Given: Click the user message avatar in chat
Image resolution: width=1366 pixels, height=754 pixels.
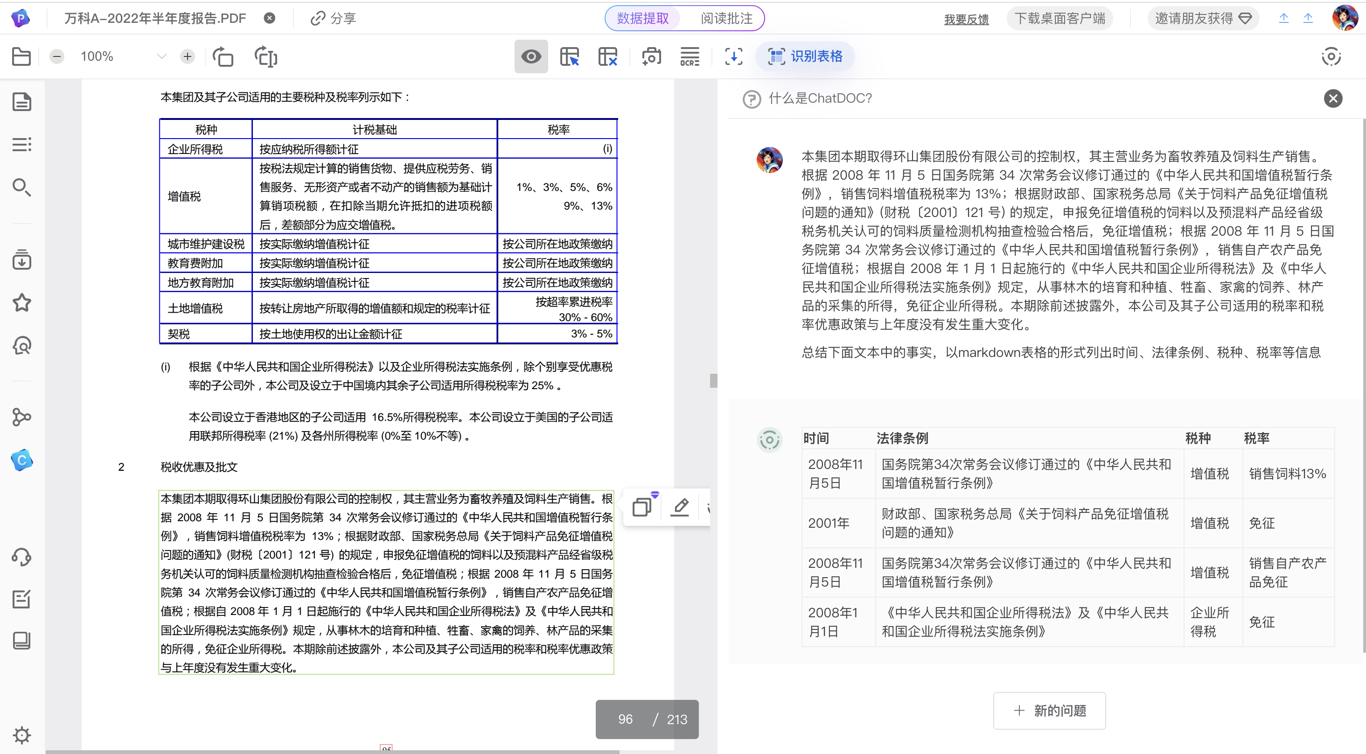Looking at the screenshot, I should pos(769,160).
